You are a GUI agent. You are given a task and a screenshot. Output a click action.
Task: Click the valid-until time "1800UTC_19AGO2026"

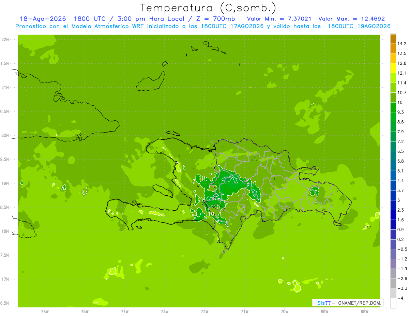coord(359,26)
